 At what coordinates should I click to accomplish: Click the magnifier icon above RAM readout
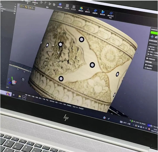pos(130,120)
